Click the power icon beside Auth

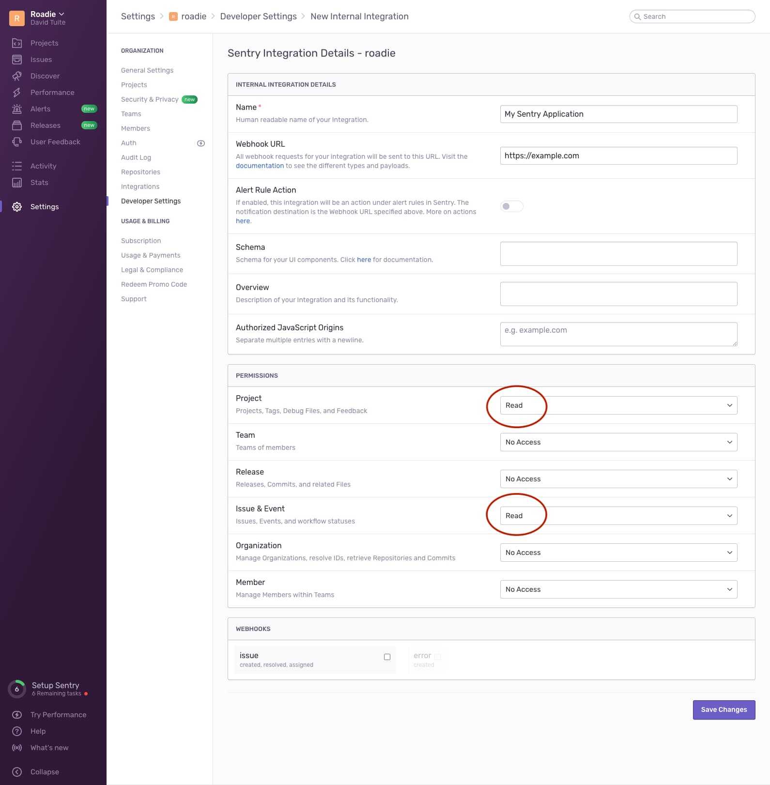click(201, 143)
